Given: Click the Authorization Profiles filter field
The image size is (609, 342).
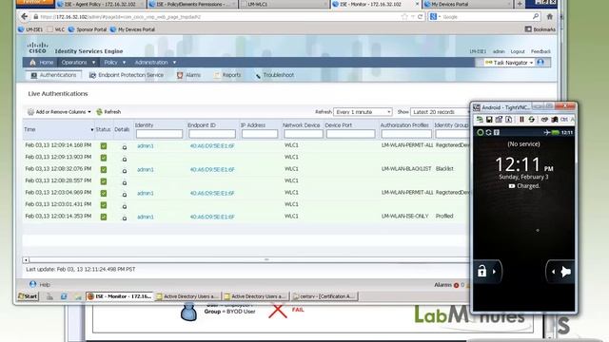Looking at the screenshot, I should coord(406,134).
